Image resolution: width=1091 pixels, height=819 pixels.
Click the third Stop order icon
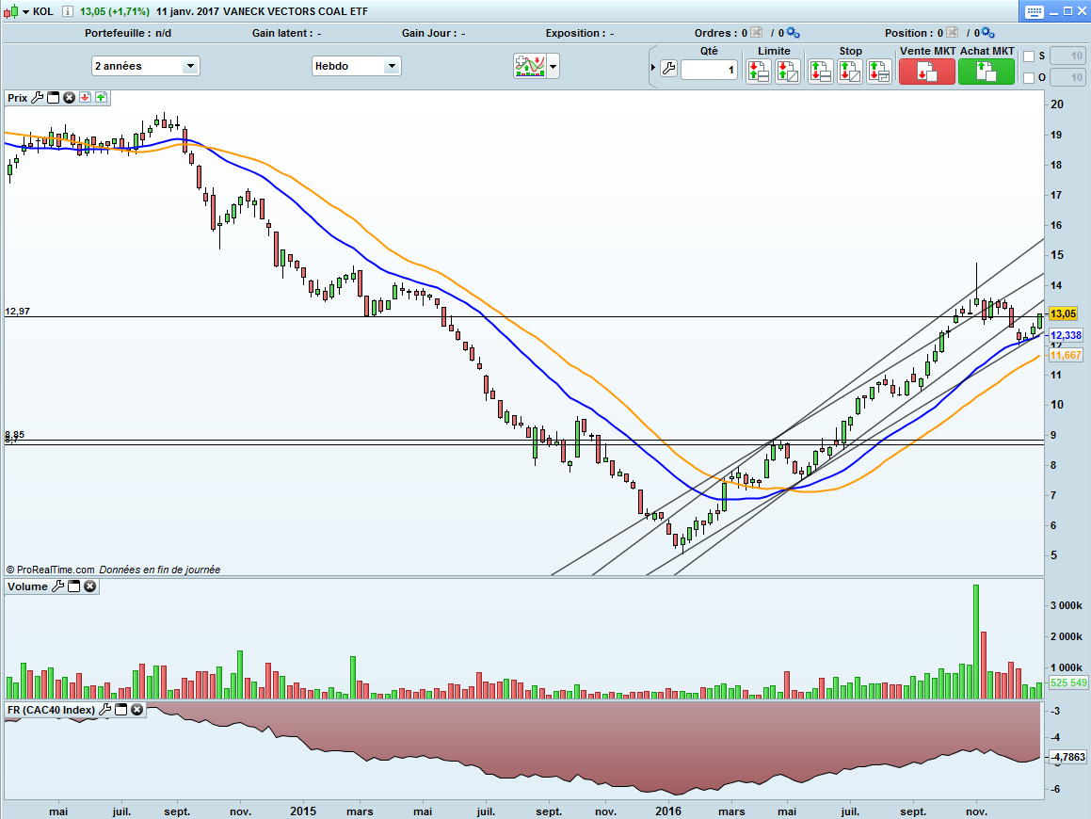pyautogui.click(x=879, y=71)
